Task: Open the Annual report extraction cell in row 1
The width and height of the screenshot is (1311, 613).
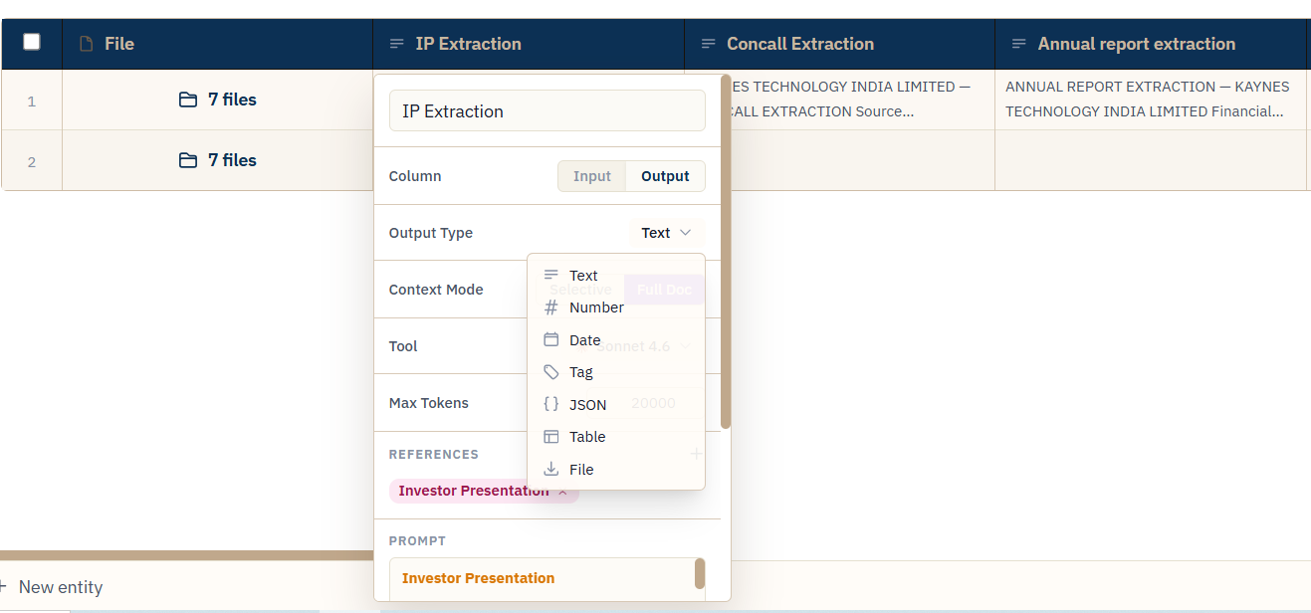Action: pyautogui.click(x=1150, y=100)
